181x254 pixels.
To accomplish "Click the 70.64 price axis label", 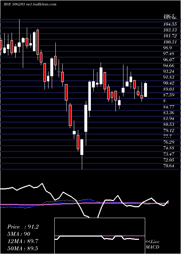I will [x=169, y=166].
